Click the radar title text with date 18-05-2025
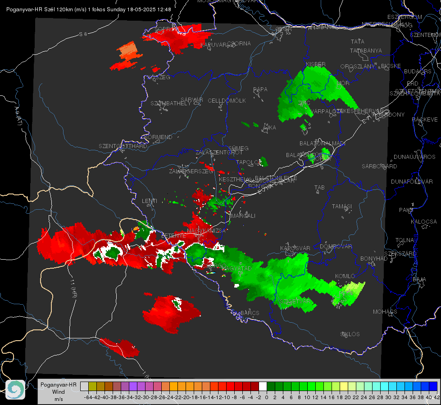The image size is (441, 405). tap(89, 9)
